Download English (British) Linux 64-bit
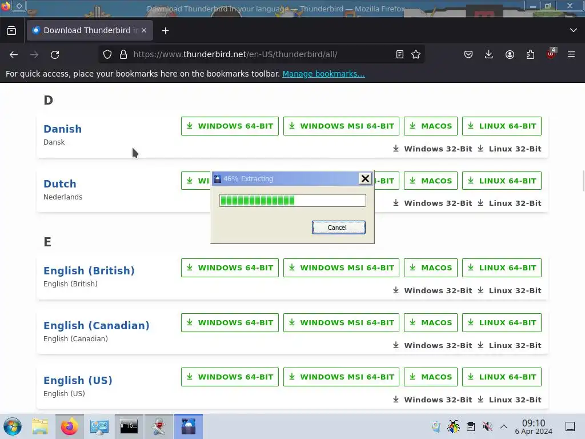The image size is (585, 439). (502, 268)
